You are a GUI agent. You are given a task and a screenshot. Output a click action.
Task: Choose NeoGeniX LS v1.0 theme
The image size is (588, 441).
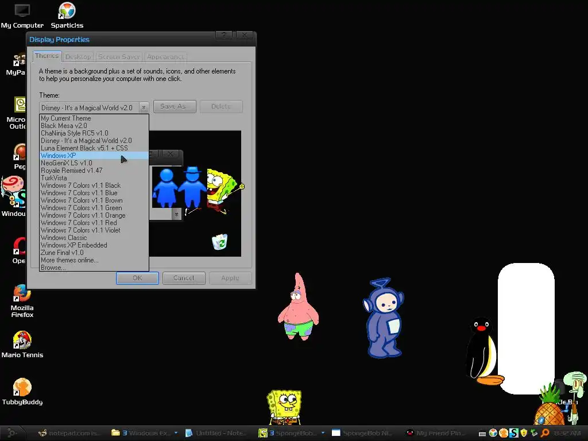pyautogui.click(x=94, y=163)
